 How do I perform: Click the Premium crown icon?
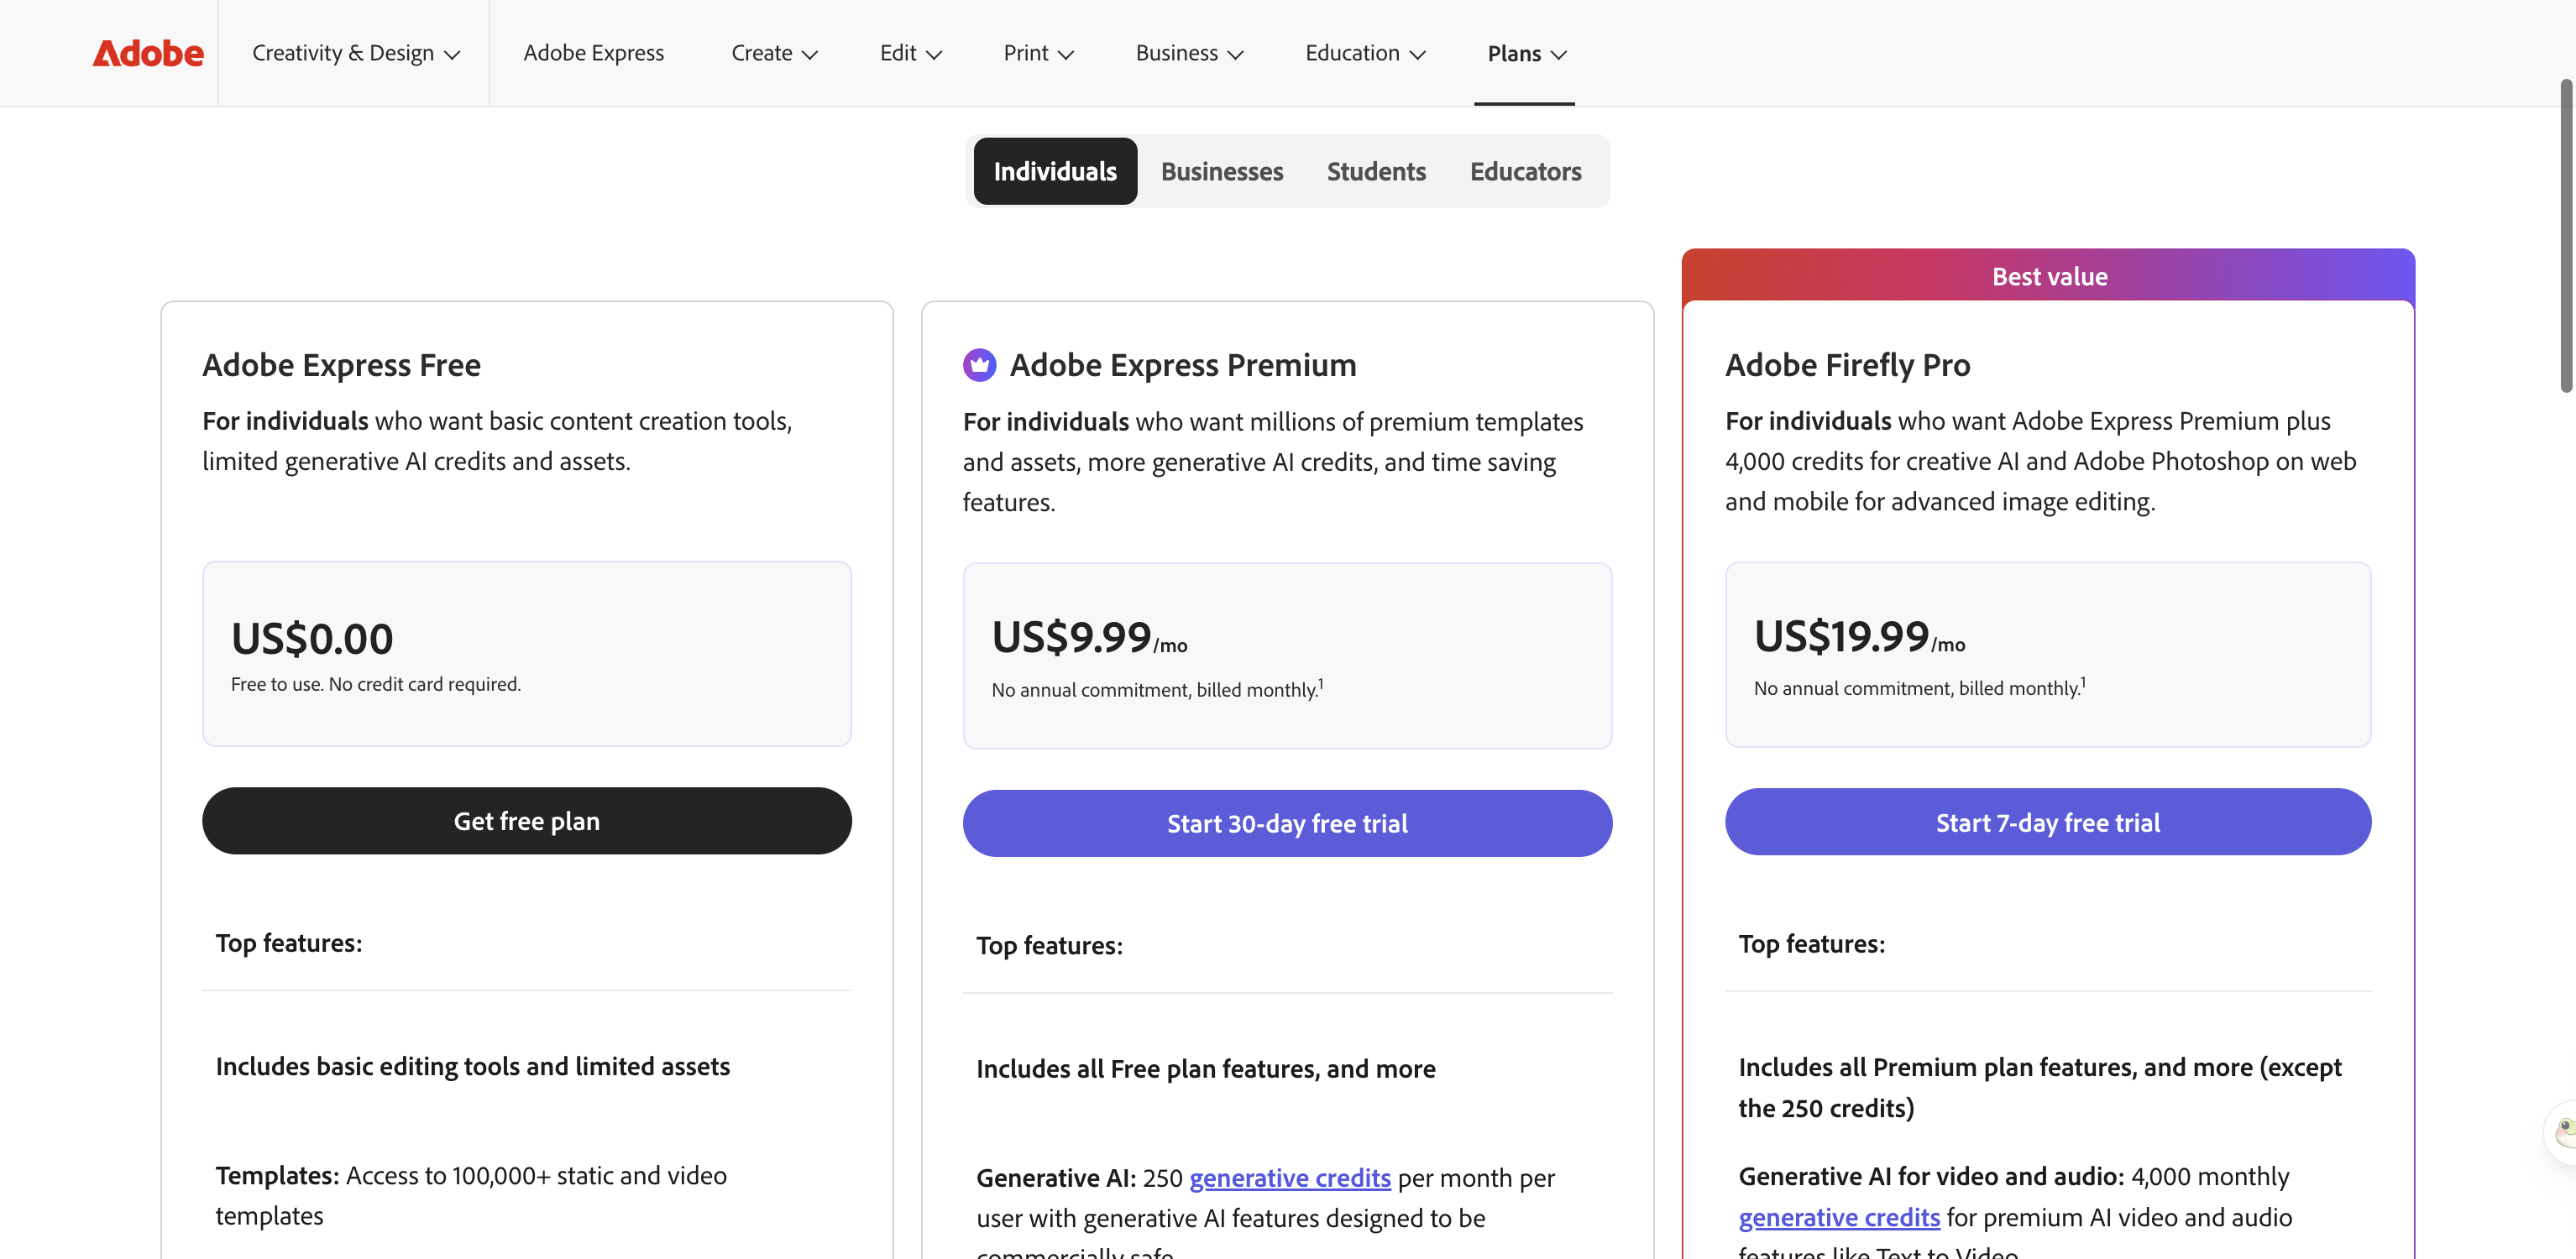coord(979,365)
